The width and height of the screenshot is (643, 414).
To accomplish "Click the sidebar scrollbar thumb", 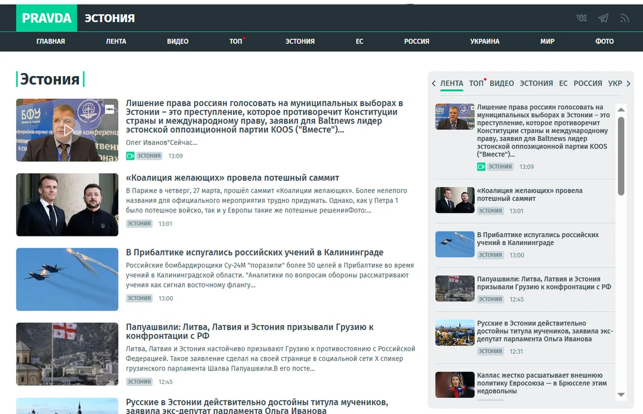I will (621, 156).
